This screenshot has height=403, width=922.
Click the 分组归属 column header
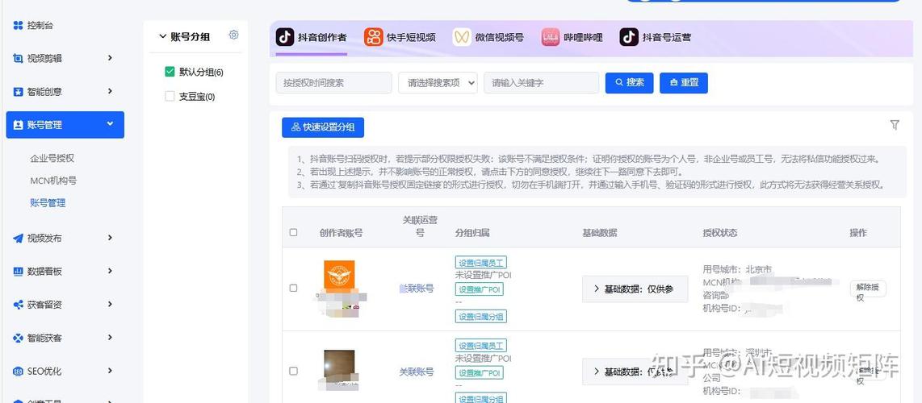click(x=472, y=233)
